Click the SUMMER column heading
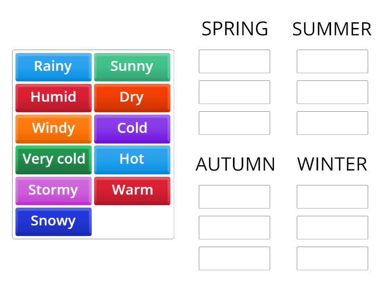This screenshot has width=386, height=289. tap(331, 29)
